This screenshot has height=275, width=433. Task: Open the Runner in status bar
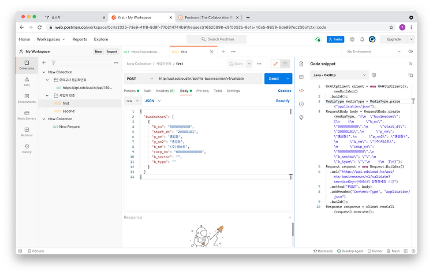(375, 251)
